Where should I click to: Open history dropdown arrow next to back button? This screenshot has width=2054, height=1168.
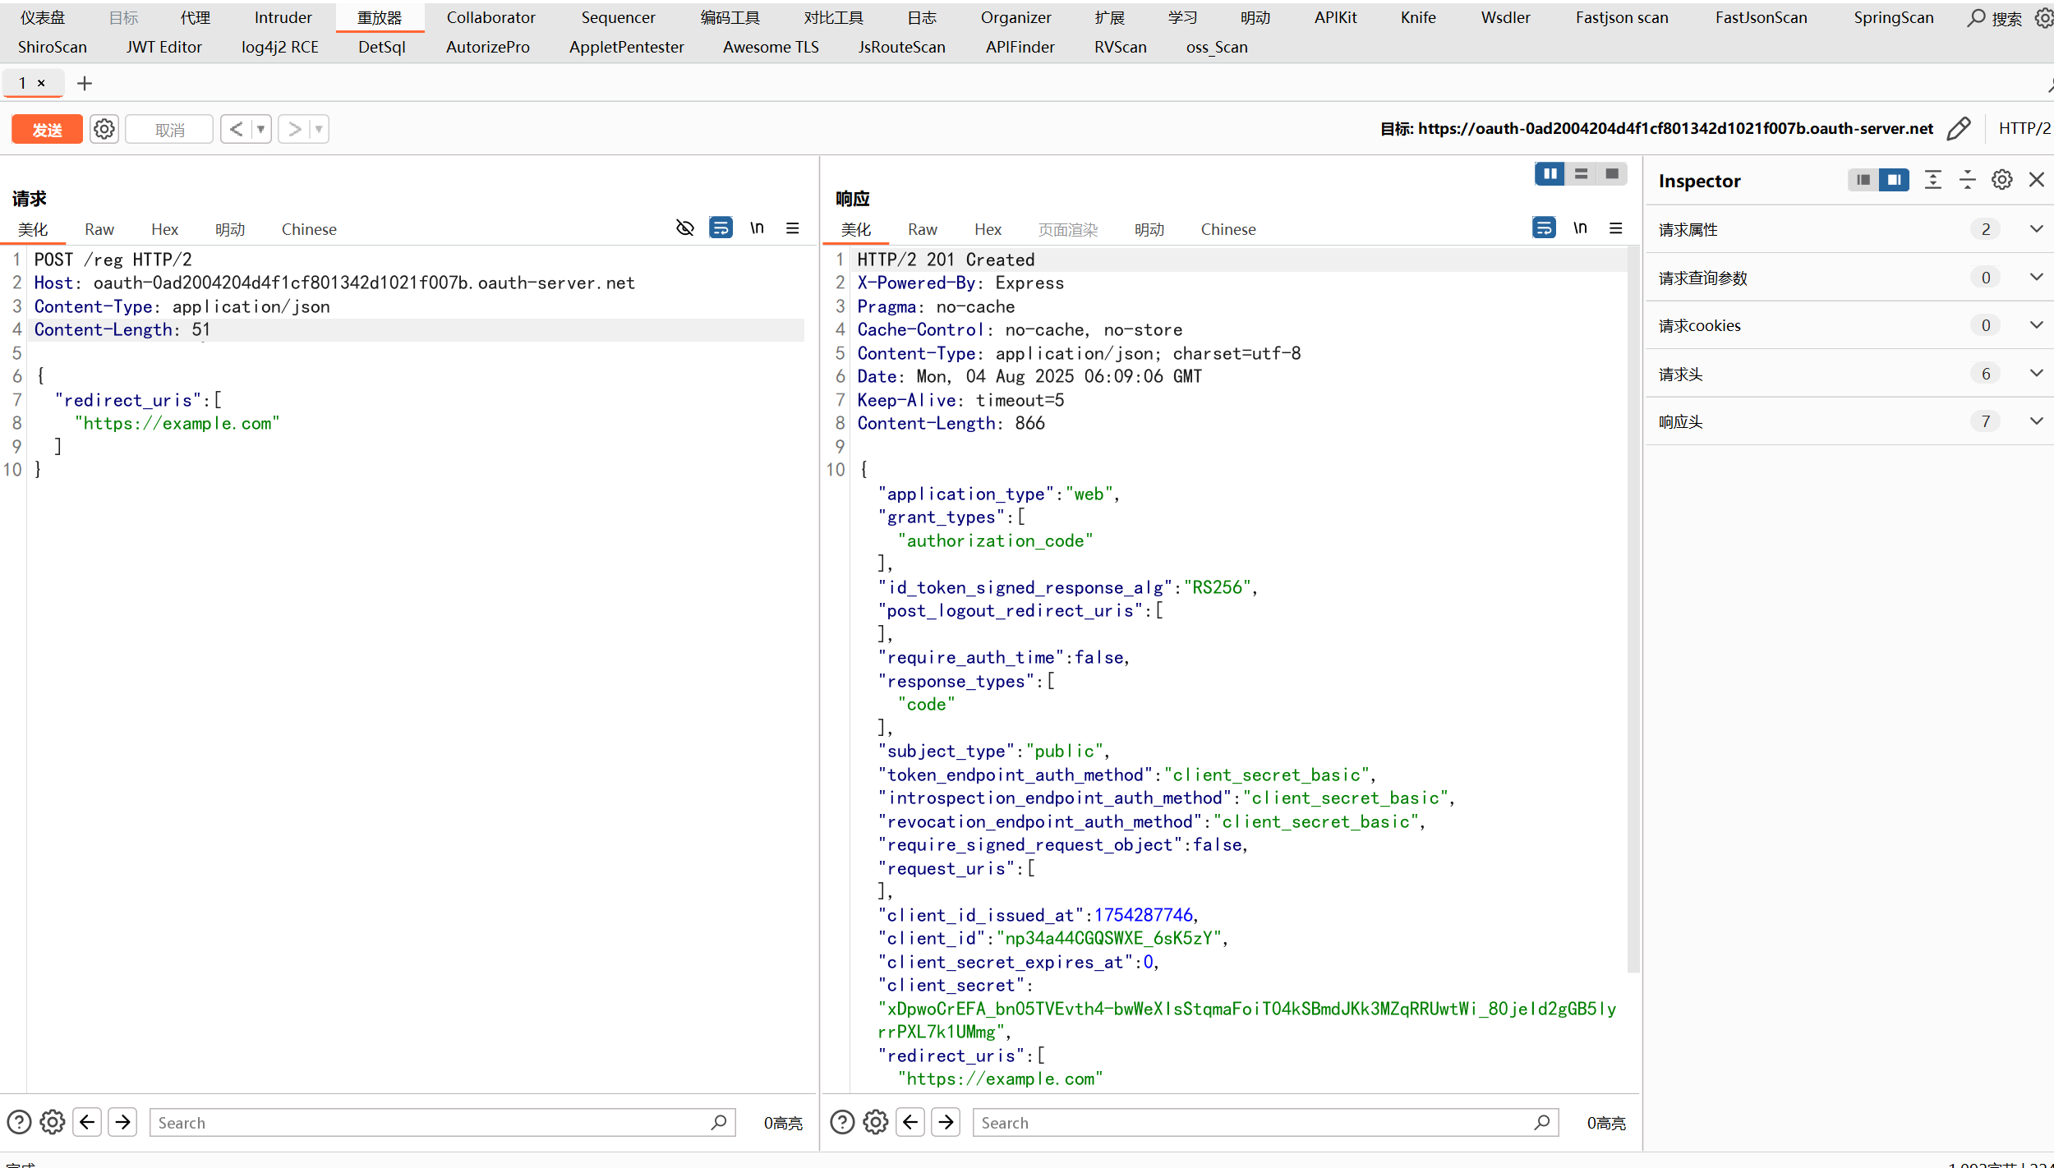point(260,129)
